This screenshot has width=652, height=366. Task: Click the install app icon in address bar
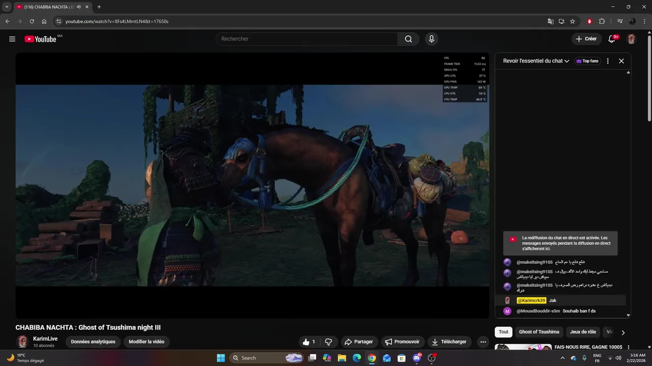(561, 21)
